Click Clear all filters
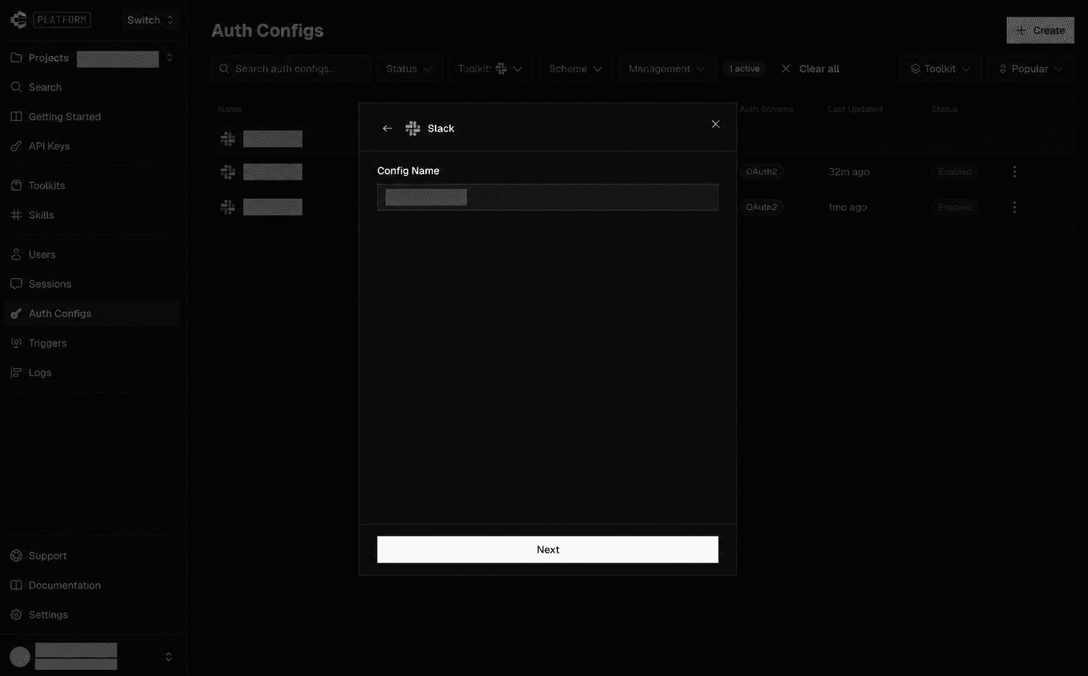 [810, 69]
